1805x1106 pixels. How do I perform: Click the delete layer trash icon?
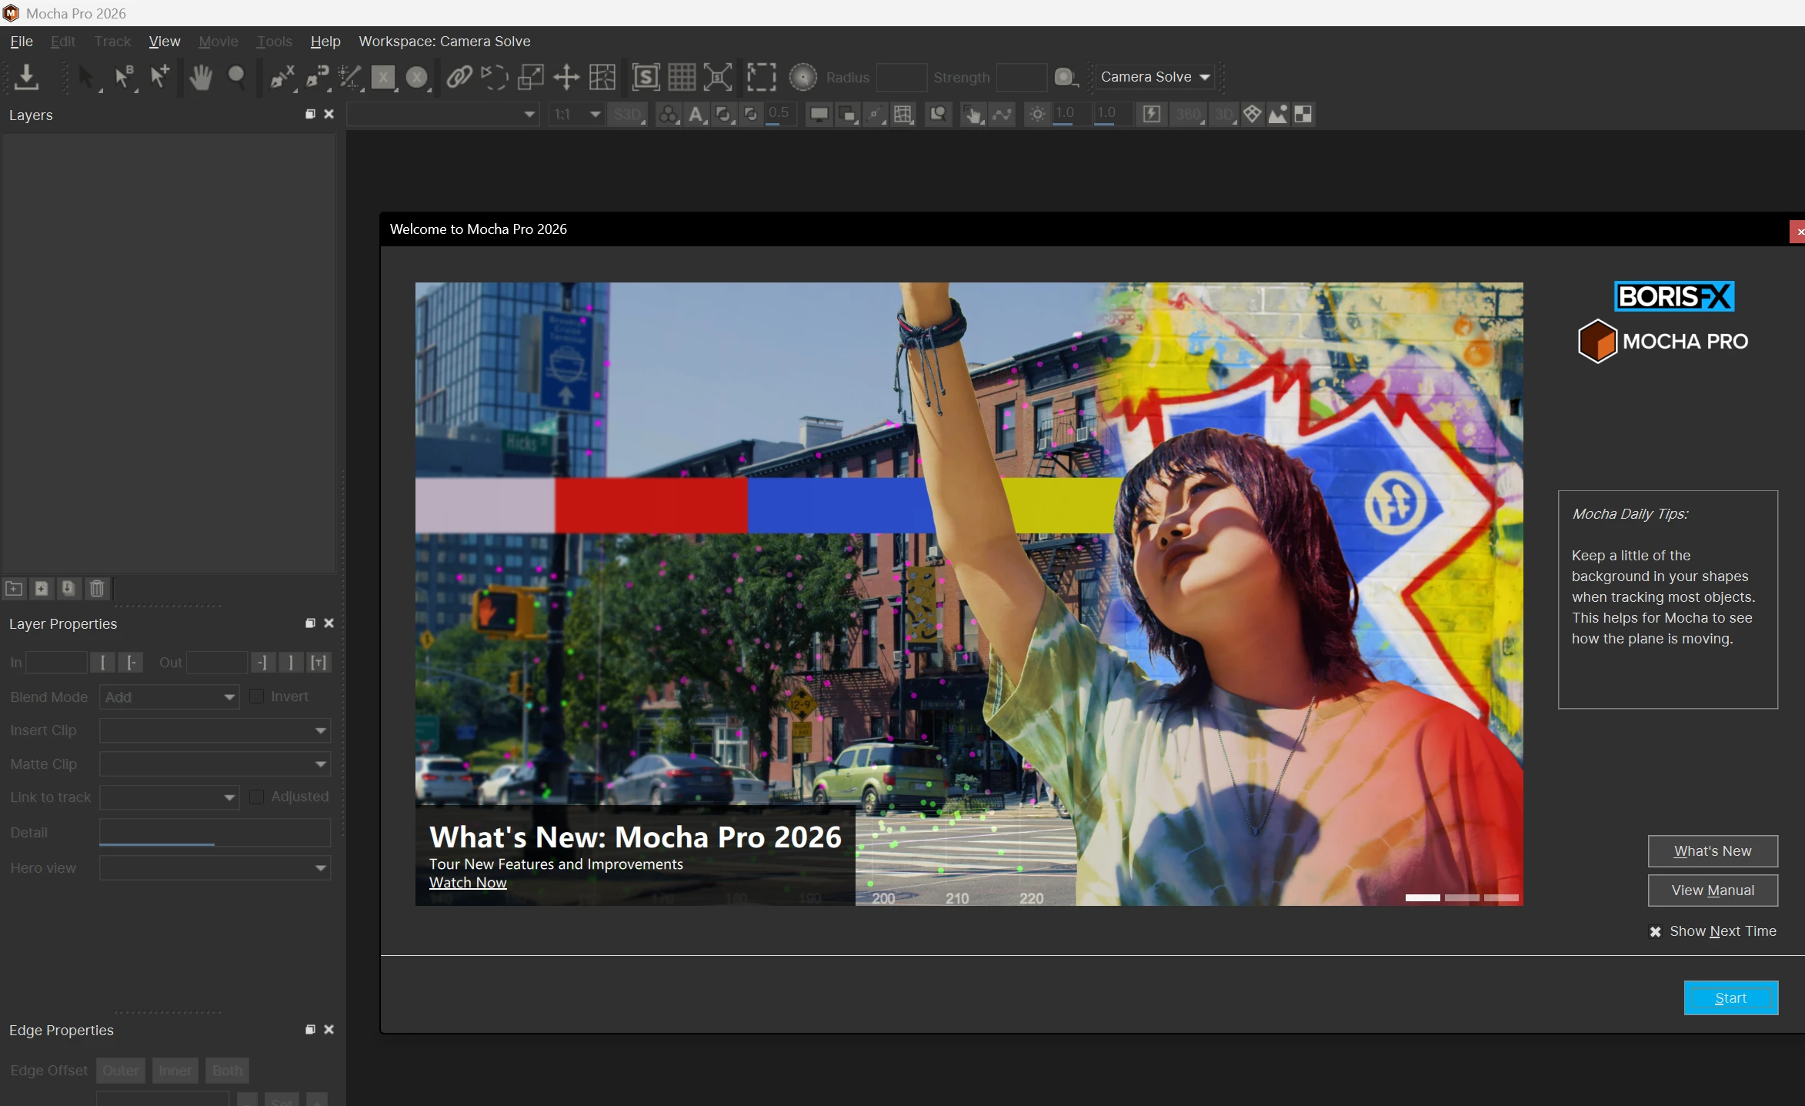pyautogui.click(x=97, y=589)
